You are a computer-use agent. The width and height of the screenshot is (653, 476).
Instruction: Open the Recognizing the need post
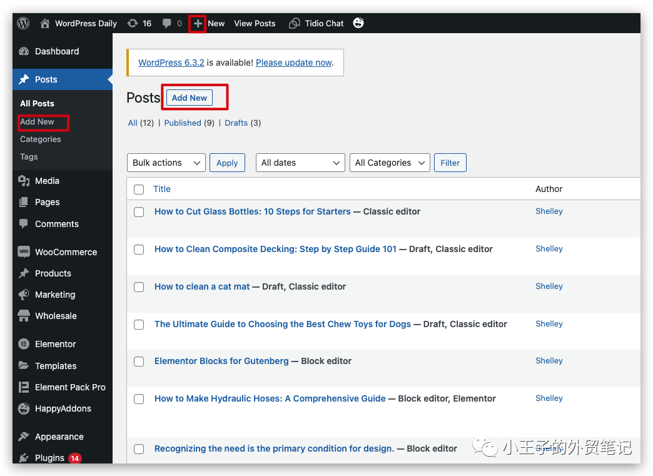click(x=274, y=448)
